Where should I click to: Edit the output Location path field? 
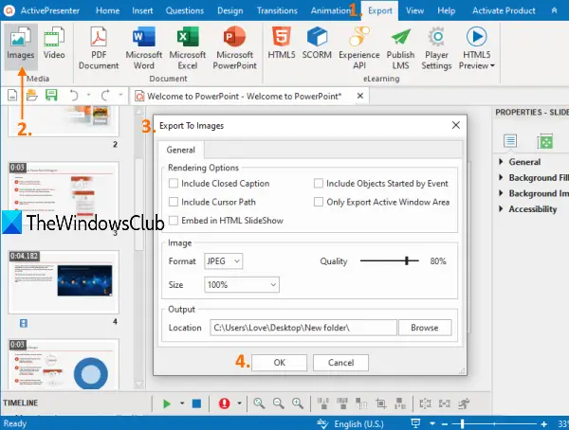303,328
